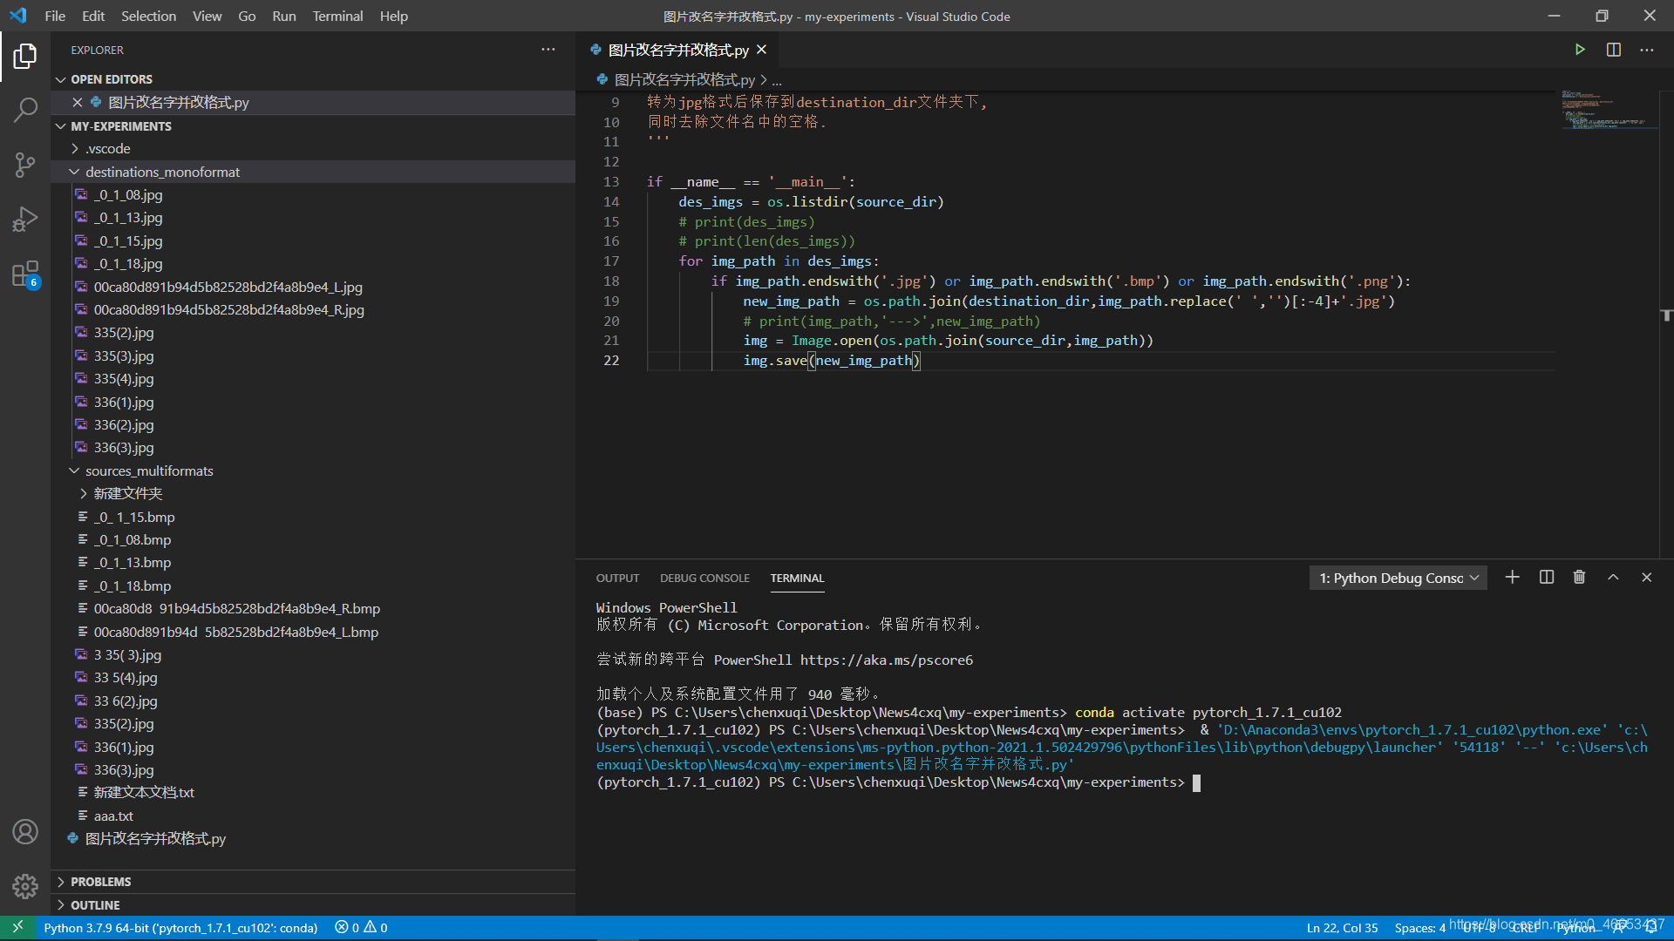Kill terminal with trash icon
The height and width of the screenshot is (941, 1674).
click(1579, 578)
